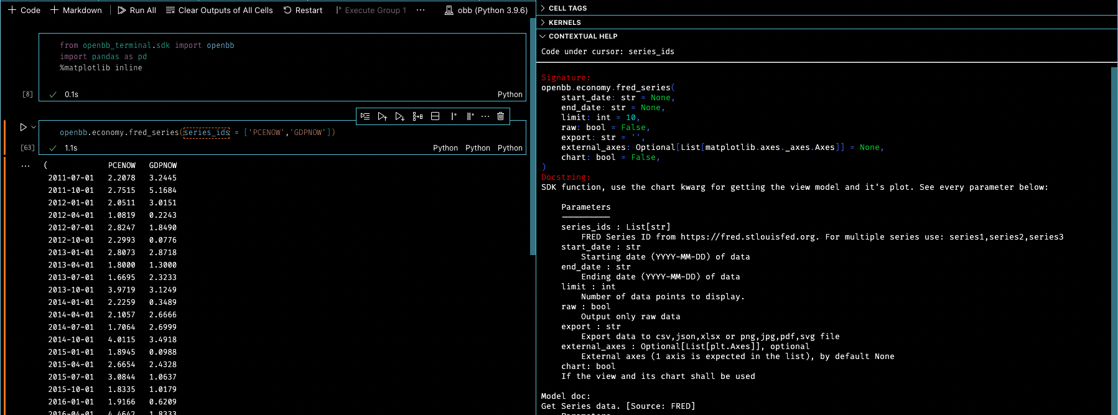Click the 0.0776 GDPNOW value
This screenshot has height=415, width=1118.
click(163, 240)
